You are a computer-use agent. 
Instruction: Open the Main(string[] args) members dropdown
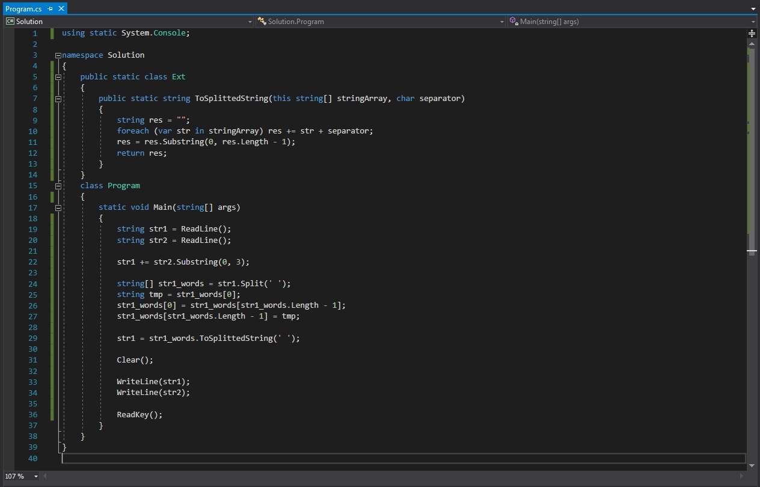pyautogui.click(x=752, y=22)
